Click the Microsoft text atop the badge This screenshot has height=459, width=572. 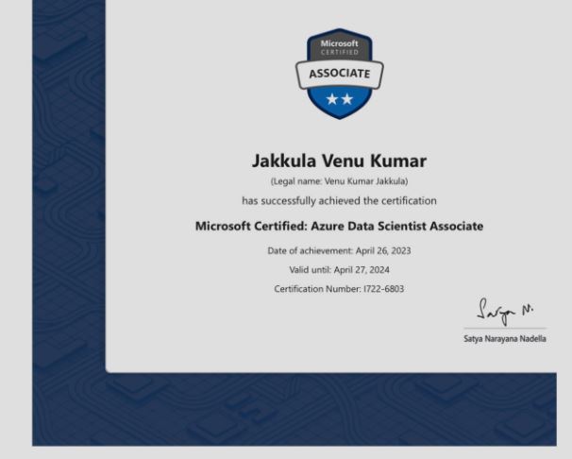point(339,43)
